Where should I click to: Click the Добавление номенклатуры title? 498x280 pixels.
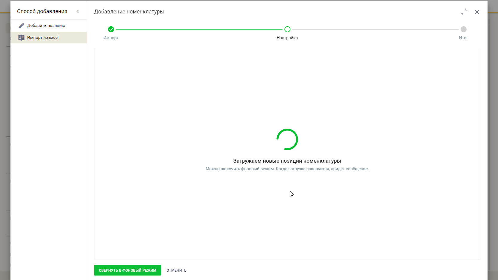coord(129,12)
